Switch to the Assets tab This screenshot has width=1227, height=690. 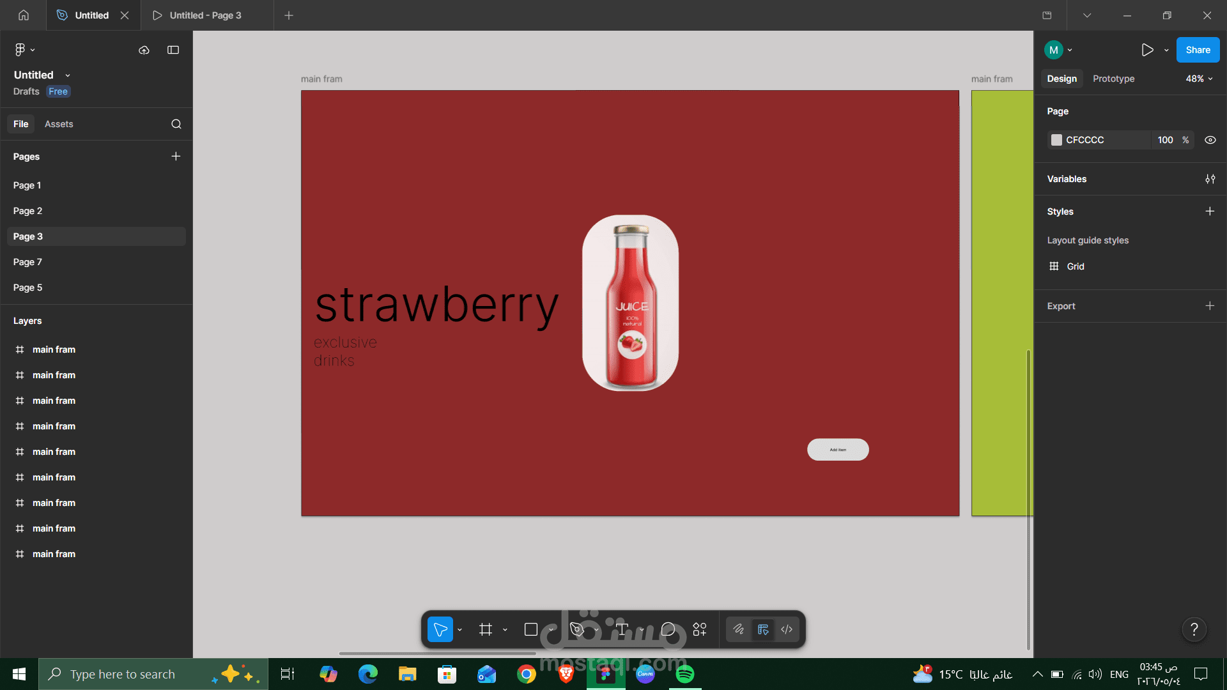tap(59, 124)
